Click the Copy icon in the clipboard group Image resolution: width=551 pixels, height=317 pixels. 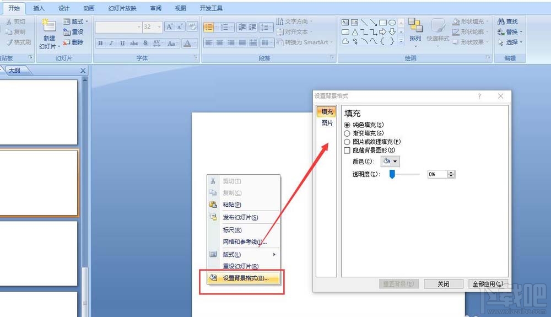tap(9, 31)
